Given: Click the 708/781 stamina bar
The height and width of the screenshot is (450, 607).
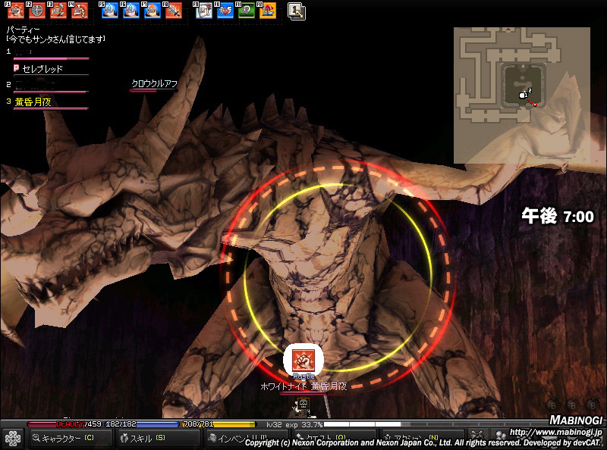Looking at the screenshot, I should [219, 424].
